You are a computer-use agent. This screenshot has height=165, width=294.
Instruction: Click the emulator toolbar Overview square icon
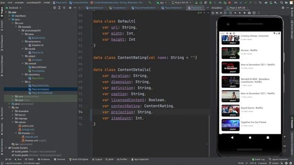[x=244, y=13]
